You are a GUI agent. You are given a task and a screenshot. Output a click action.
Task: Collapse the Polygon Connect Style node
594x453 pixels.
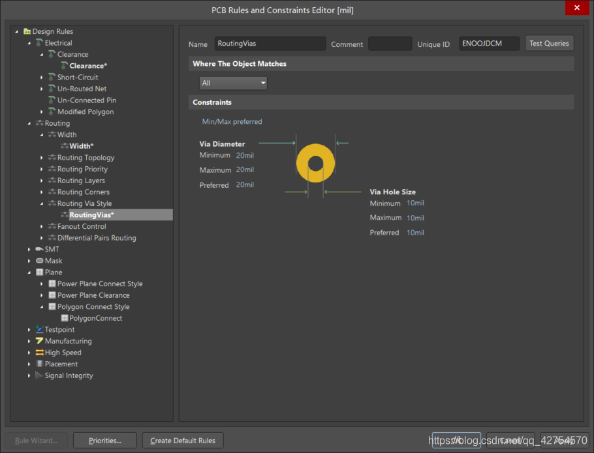click(42, 306)
